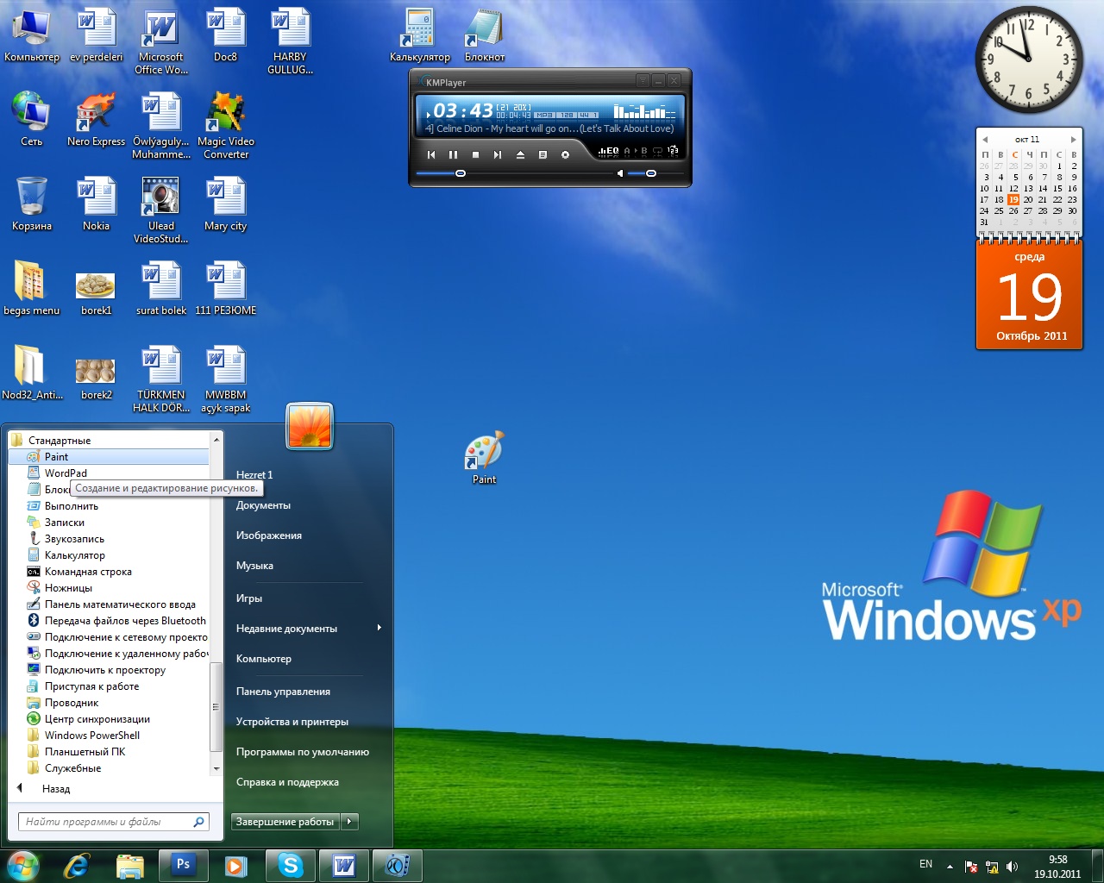Open WordPad from the Start menu
This screenshot has width=1104, height=883.
(x=109, y=473)
